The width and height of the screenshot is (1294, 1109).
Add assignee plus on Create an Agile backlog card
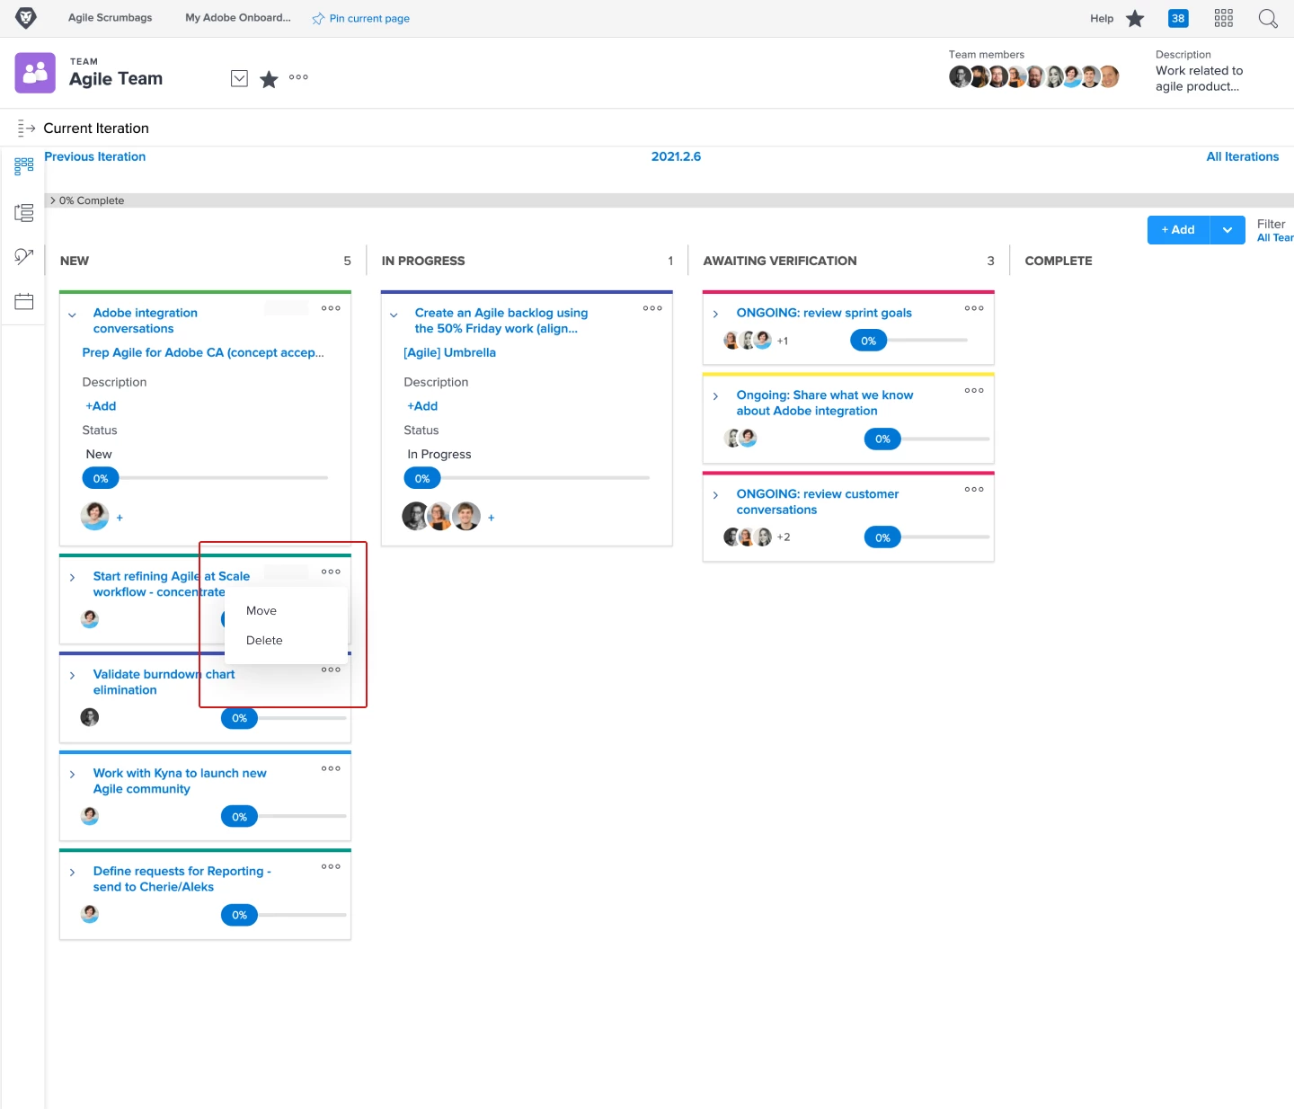[x=492, y=518]
